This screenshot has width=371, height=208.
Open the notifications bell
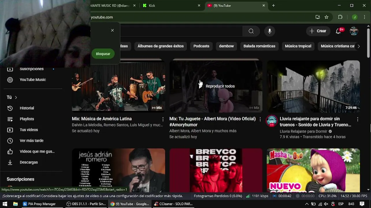[x=338, y=31]
